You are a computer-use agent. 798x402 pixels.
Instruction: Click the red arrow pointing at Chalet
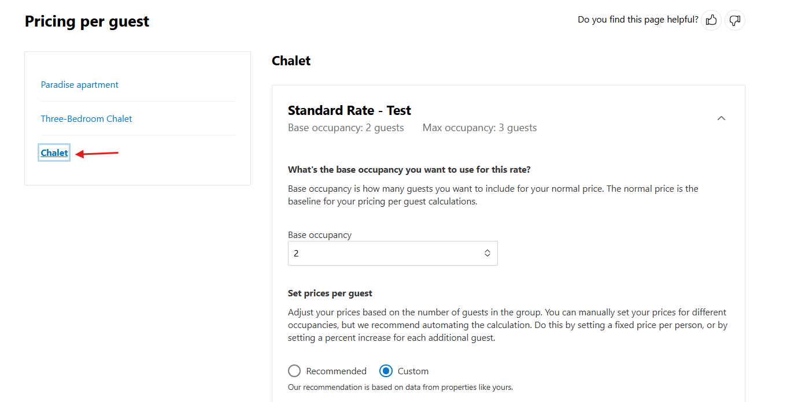(x=97, y=154)
